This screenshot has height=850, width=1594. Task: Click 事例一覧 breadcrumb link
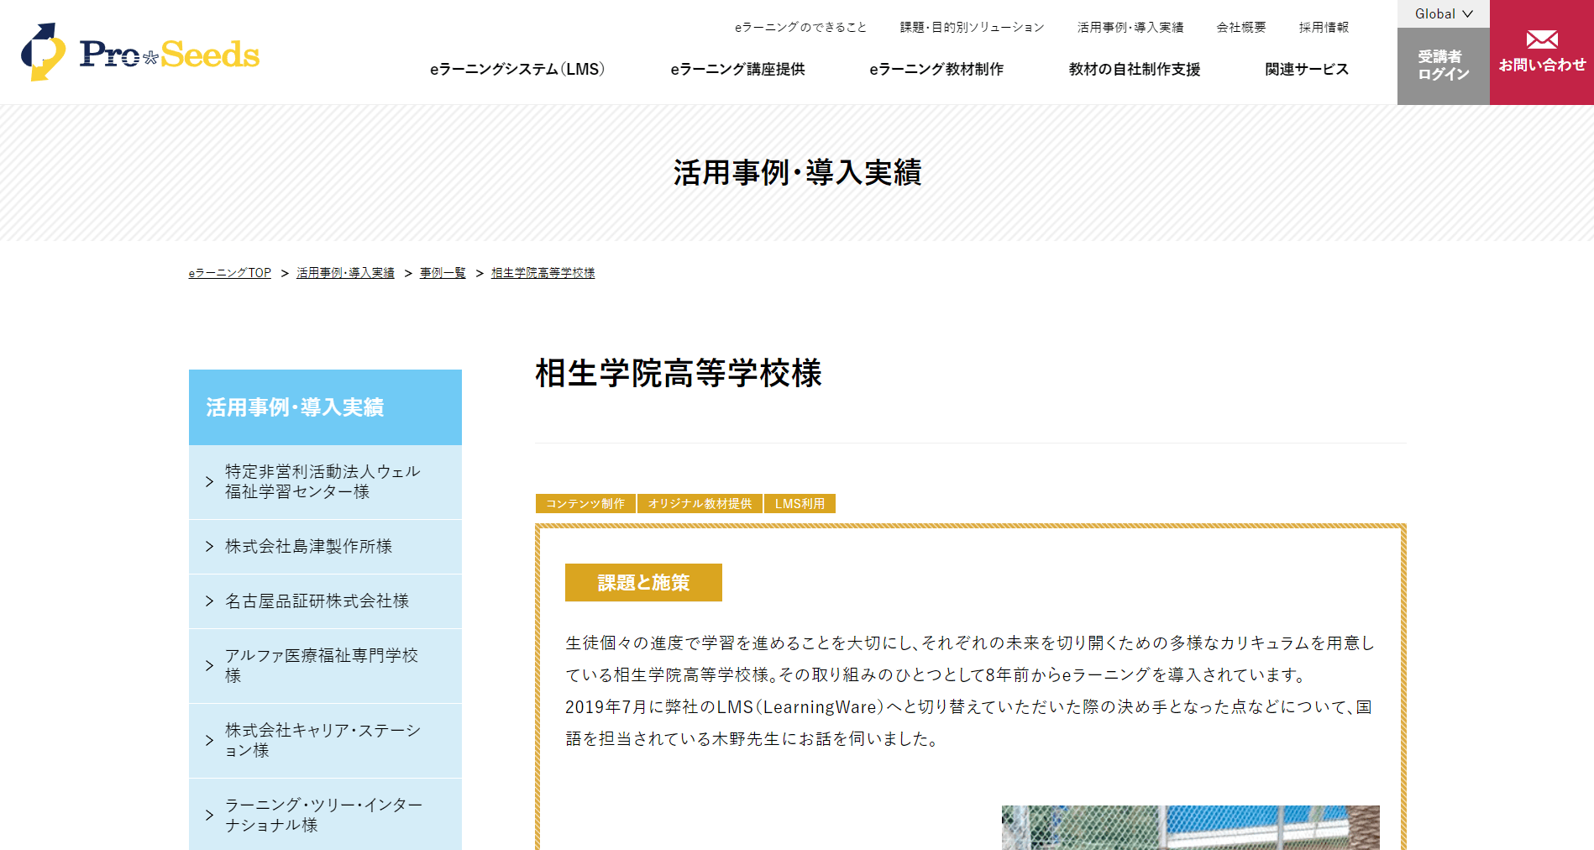[x=443, y=273]
